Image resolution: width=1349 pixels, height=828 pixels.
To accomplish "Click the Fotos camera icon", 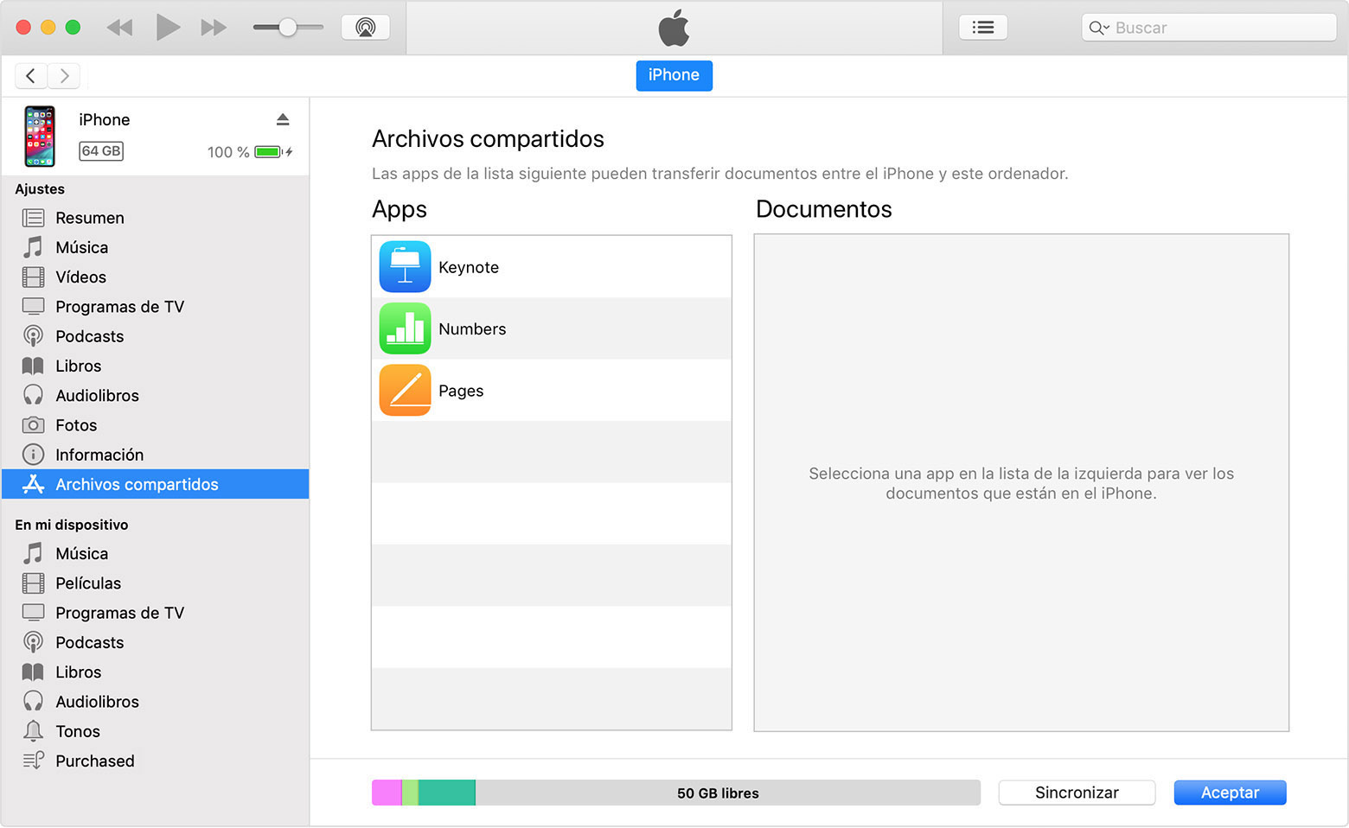I will [x=33, y=425].
